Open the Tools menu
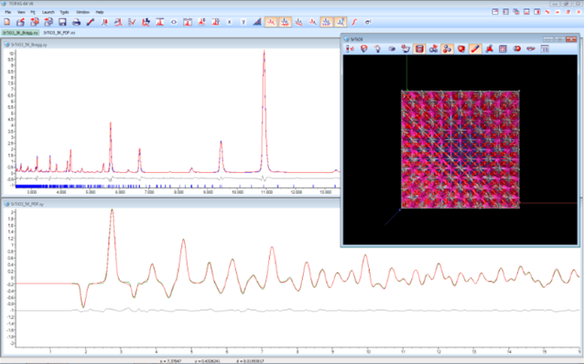This screenshot has height=364, width=584. 64,12
